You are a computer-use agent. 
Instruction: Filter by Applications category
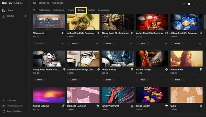pos(44,10)
